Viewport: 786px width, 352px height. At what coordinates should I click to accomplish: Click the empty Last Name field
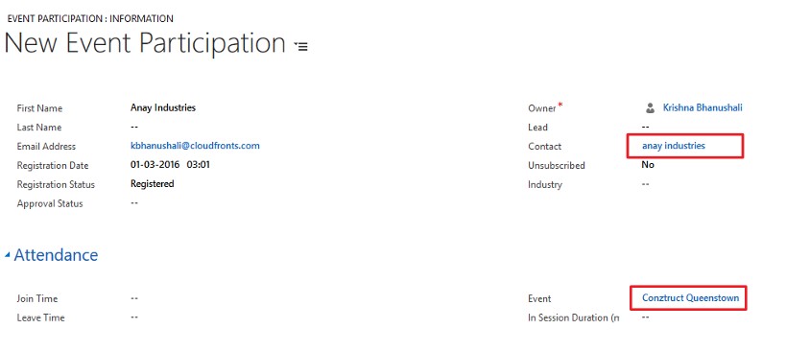coord(134,127)
